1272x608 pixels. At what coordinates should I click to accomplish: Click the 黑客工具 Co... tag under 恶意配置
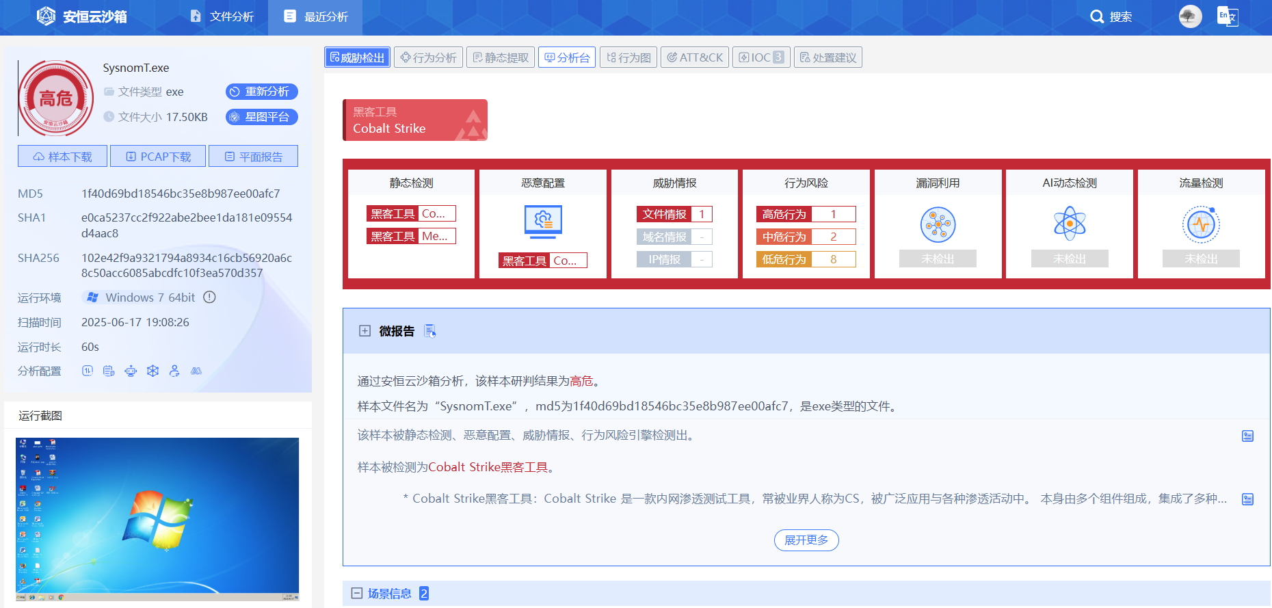[543, 261]
